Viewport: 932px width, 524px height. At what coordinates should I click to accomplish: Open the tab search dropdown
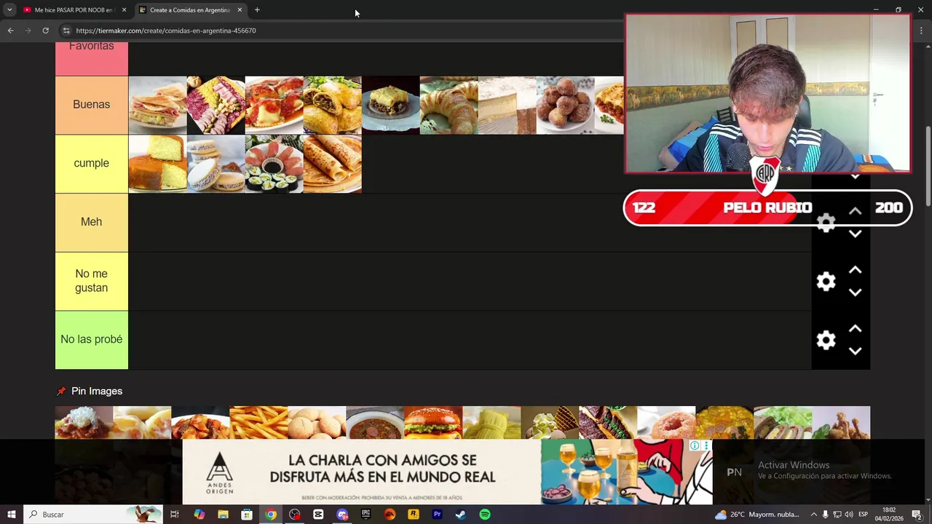[x=9, y=10]
